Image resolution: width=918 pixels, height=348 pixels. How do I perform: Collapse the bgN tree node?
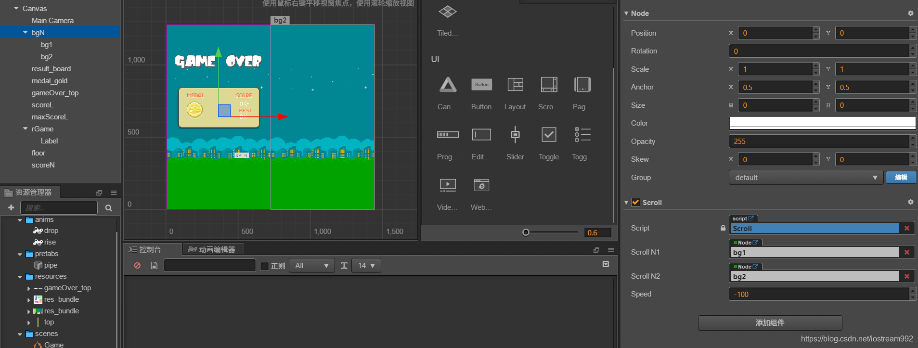pos(26,32)
